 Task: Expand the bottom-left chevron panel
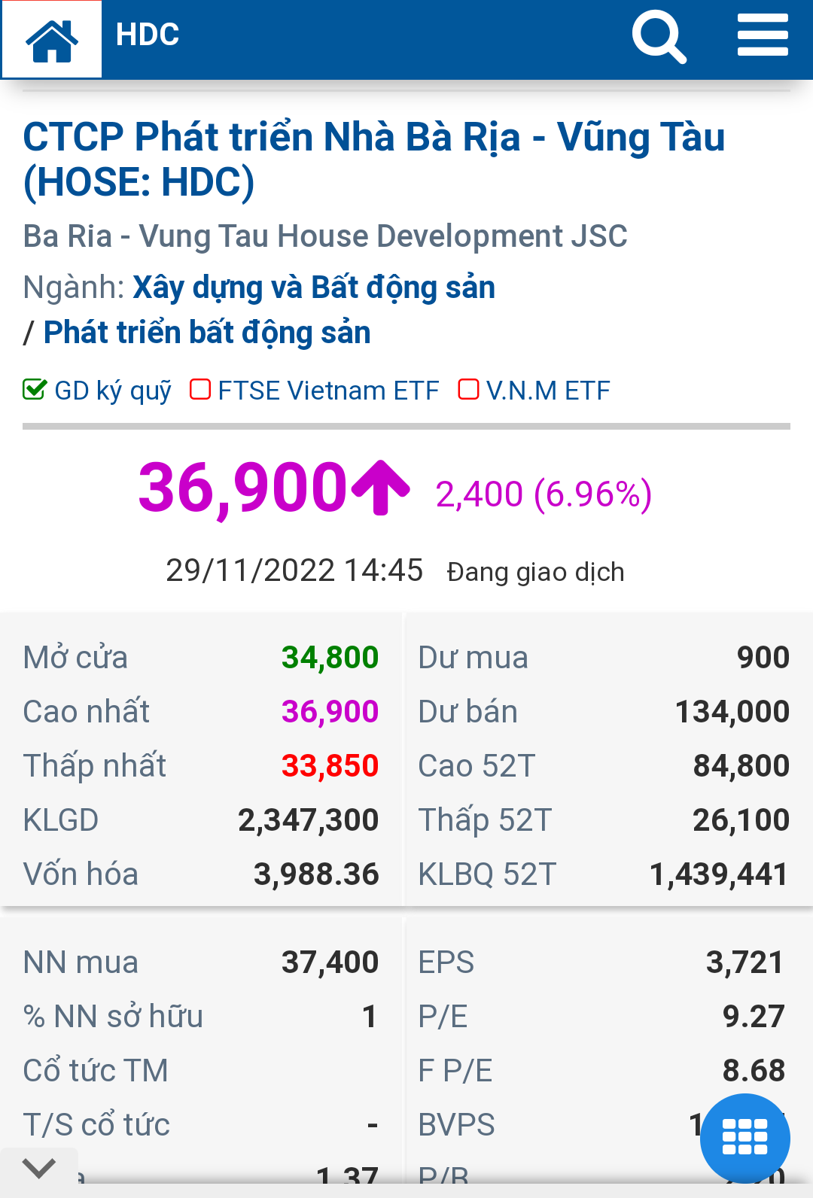39,1169
